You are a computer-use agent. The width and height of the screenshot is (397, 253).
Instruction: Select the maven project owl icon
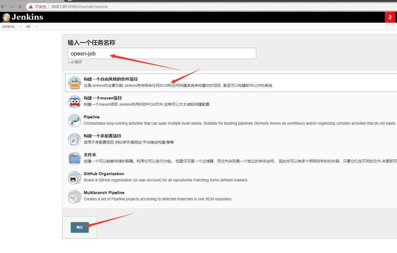75,102
